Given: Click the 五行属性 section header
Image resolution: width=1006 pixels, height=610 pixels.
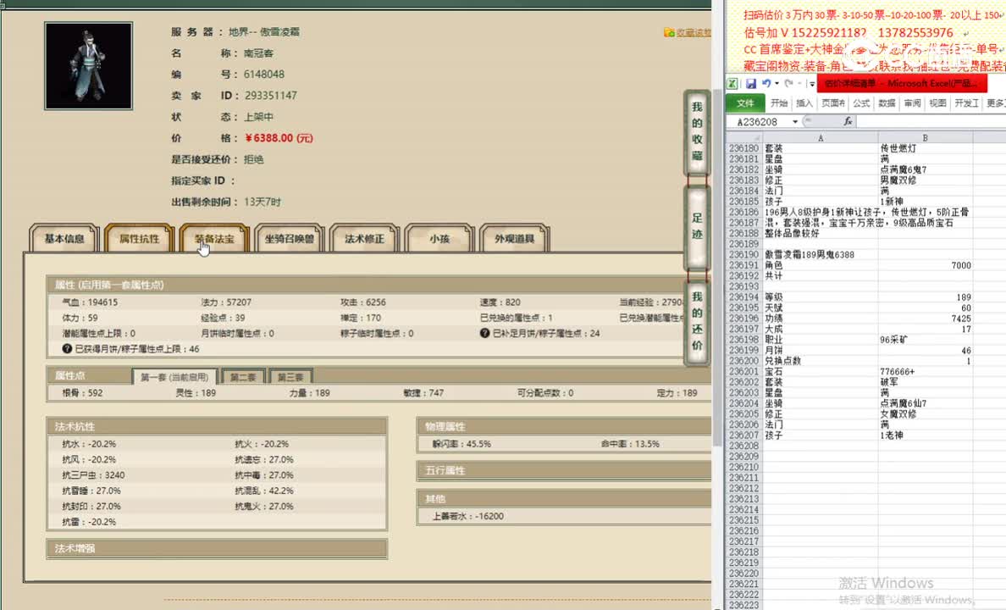Looking at the screenshot, I should click(565, 471).
